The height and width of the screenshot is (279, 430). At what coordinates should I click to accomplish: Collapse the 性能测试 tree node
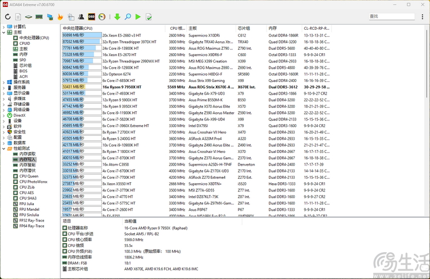3,148
